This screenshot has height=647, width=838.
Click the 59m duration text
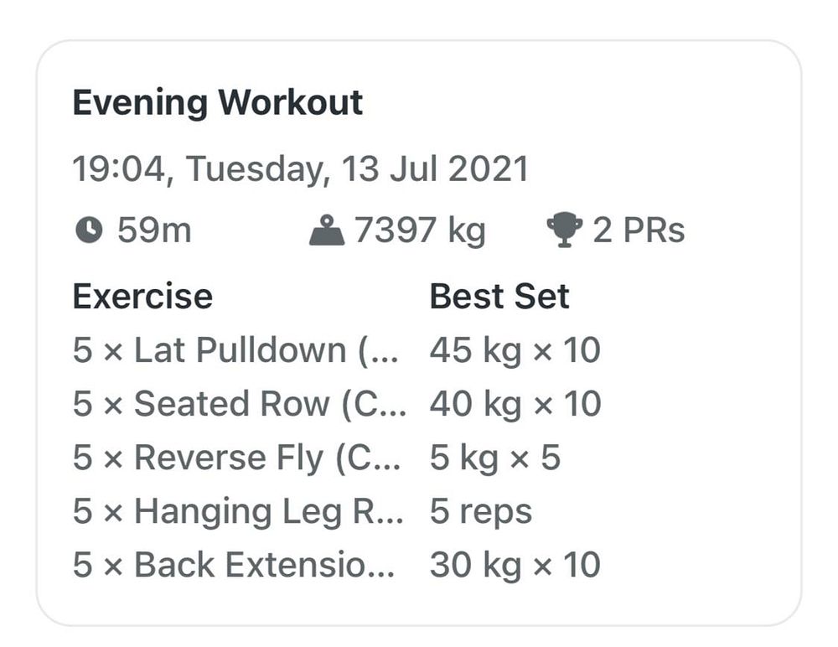[154, 230]
